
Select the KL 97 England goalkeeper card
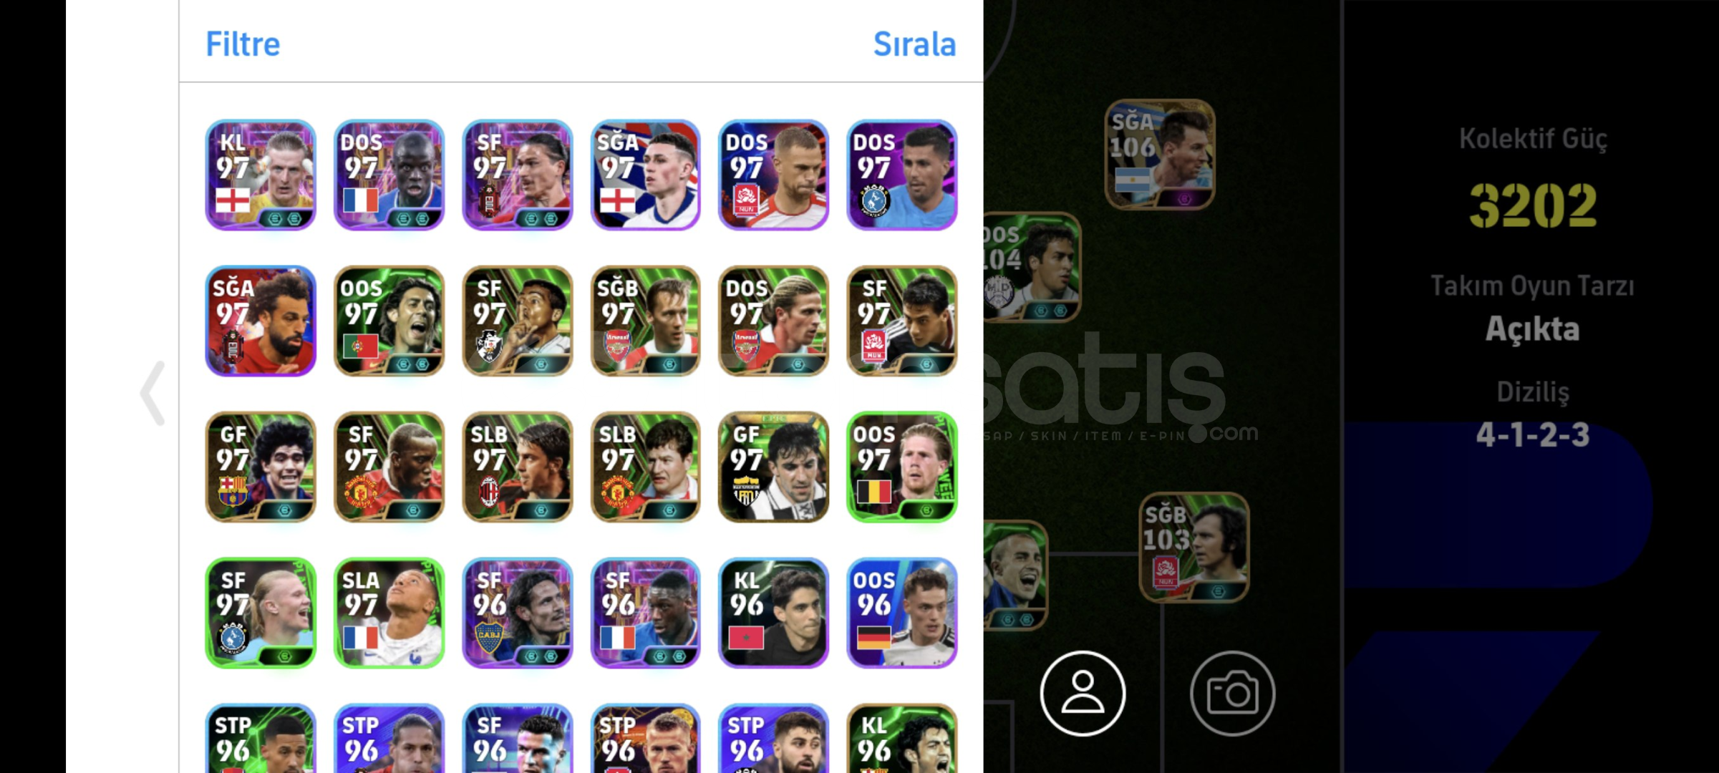pyautogui.click(x=261, y=175)
